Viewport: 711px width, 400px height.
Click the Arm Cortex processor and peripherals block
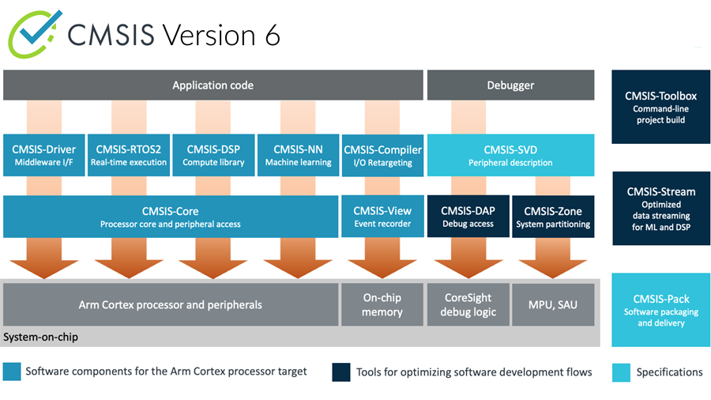170,304
